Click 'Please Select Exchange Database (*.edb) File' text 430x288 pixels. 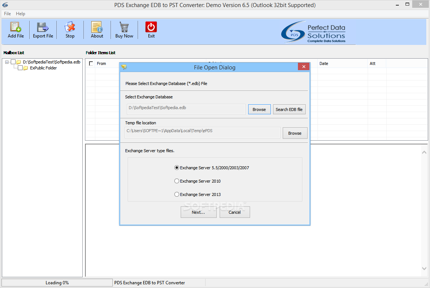click(166, 84)
